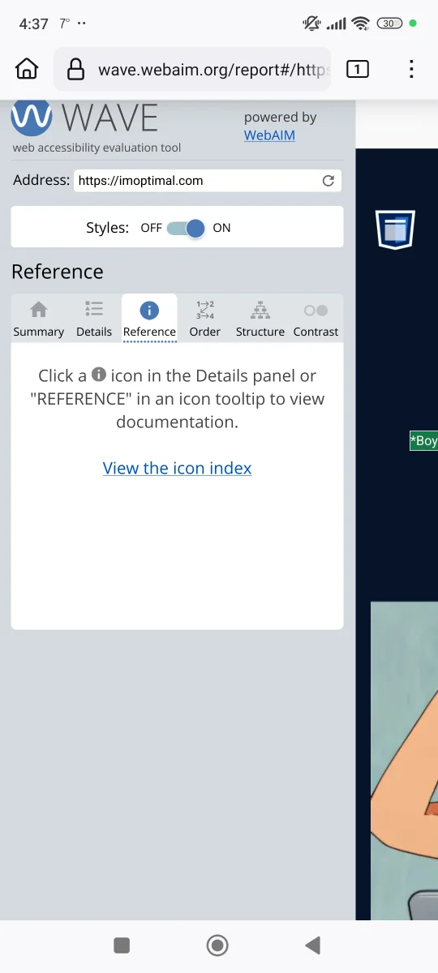Click the cartoon image in page preview
The image size is (438, 973).
(404, 761)
